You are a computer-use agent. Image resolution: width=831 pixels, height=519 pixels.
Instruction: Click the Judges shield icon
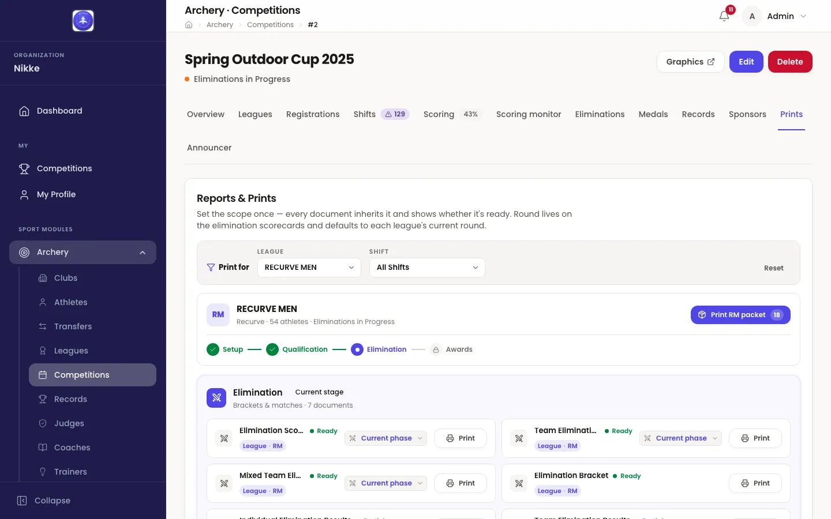point(43,423)
